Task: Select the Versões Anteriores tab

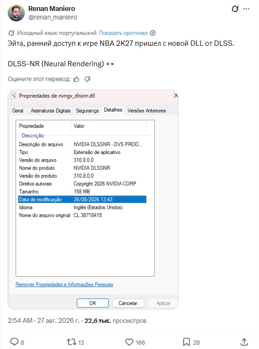Action: click(x=147, y=111)
